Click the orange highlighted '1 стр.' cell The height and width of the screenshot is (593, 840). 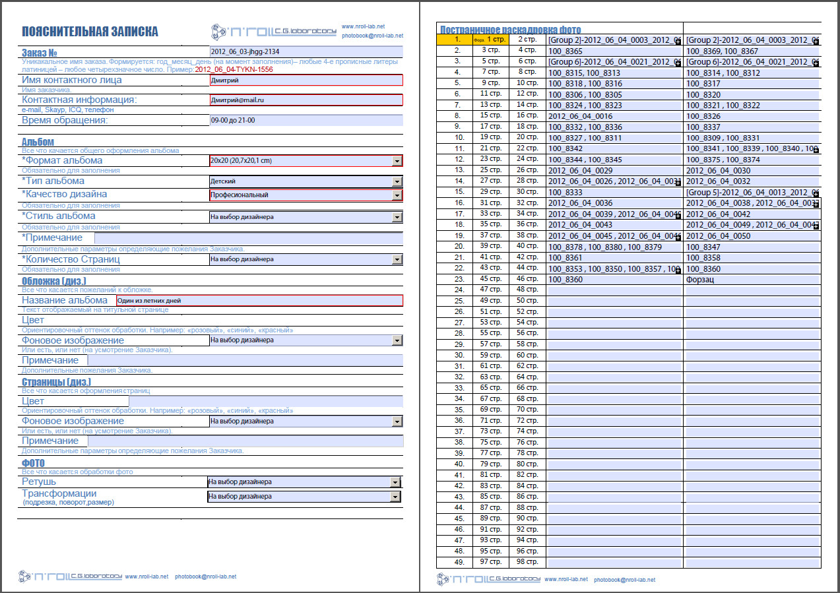tap(491, 40)
